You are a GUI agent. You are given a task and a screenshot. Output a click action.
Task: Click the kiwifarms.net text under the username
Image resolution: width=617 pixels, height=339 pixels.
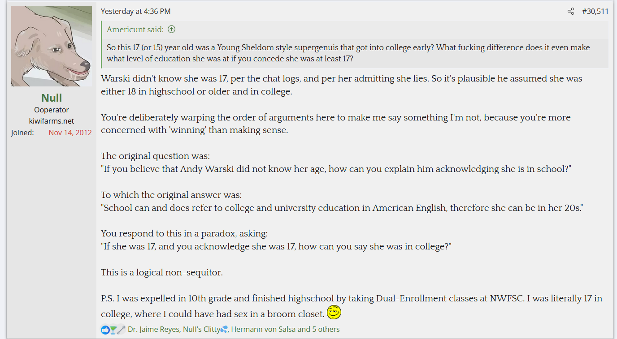[52, 121]
